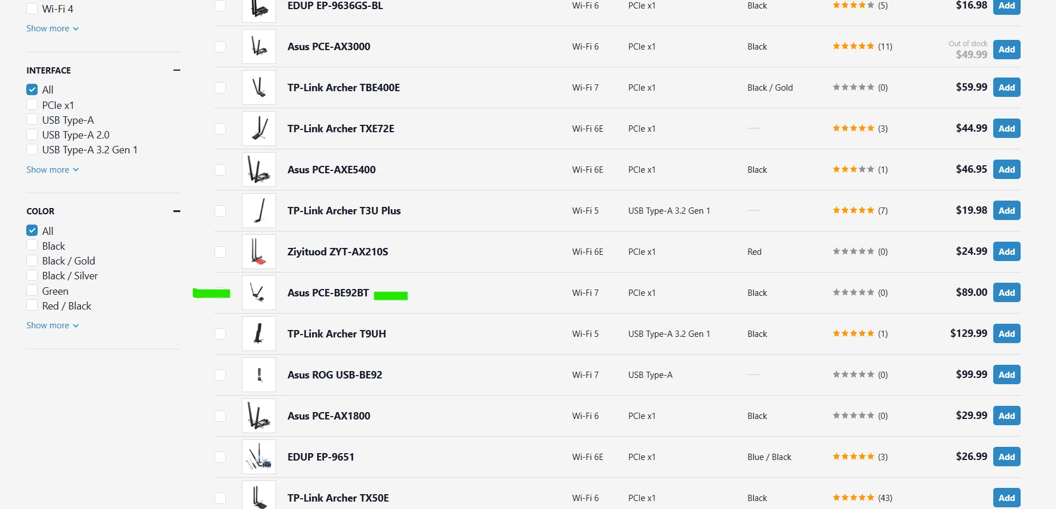Click the star rating for TP-Link Archer T3U Plus

click(x=853, y=210)
